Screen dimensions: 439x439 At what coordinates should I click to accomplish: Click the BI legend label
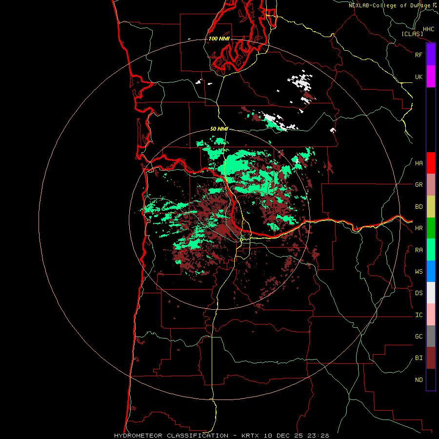(419, 358)
